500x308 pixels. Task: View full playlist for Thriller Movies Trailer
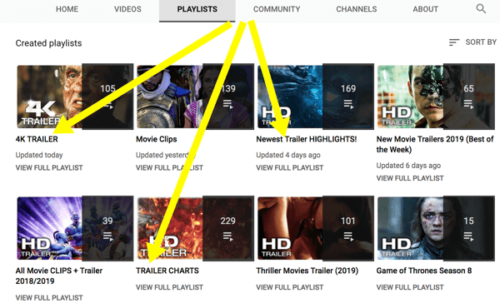[x=290, y=287]
